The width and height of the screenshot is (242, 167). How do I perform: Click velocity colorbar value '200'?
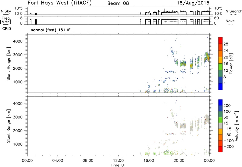227,106
